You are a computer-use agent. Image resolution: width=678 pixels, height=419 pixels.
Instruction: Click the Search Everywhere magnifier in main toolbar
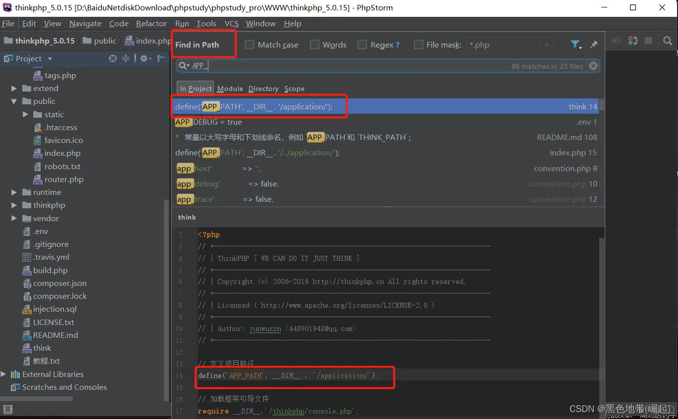tap(668, 41)
